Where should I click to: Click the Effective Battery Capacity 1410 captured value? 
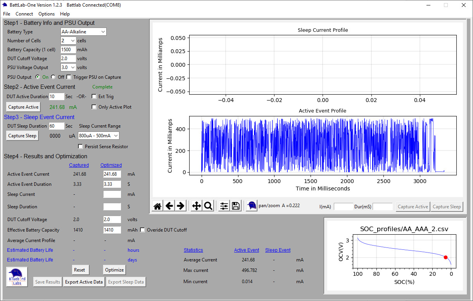point(78,230)
